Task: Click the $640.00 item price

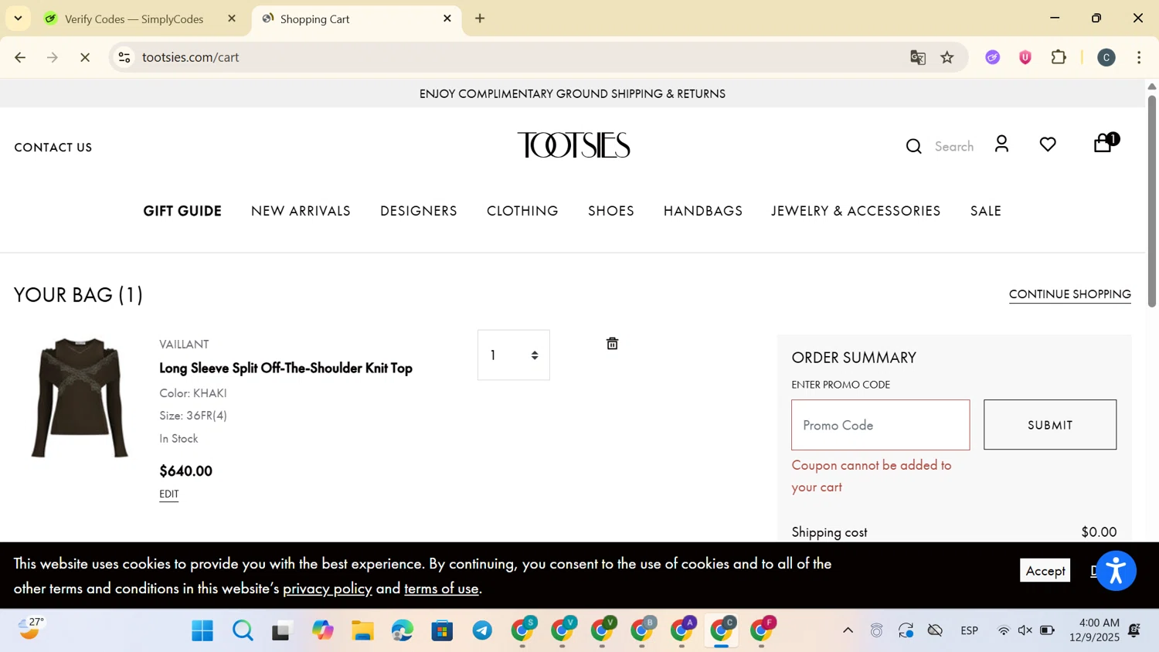Action: pos(185,471)
